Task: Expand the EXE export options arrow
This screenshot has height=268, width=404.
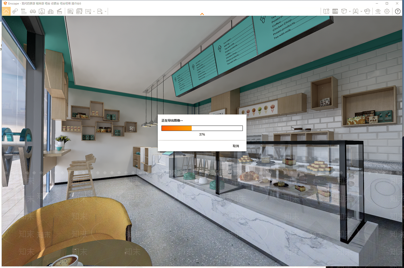Action: coord(106,11)
